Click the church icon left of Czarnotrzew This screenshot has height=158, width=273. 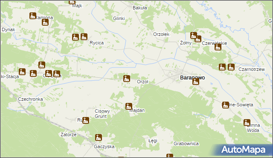(x=231, y=67)
